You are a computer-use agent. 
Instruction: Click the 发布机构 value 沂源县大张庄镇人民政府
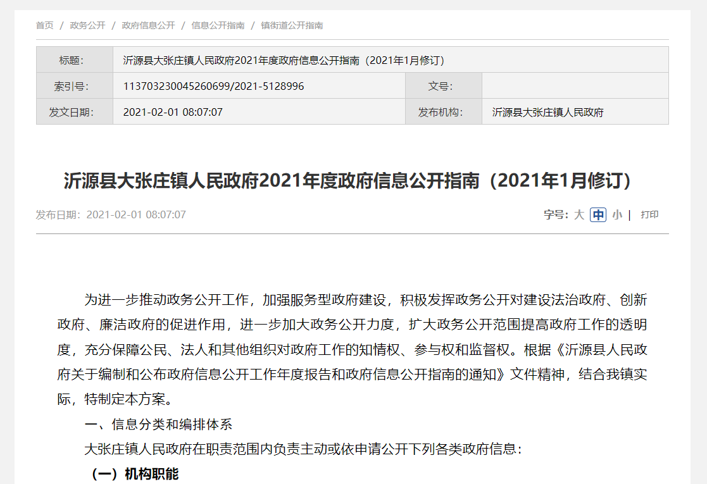click(547, 112)
